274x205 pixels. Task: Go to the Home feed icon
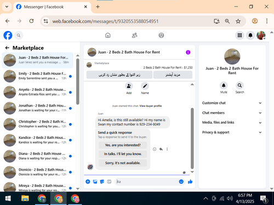(x=108, y=35)
